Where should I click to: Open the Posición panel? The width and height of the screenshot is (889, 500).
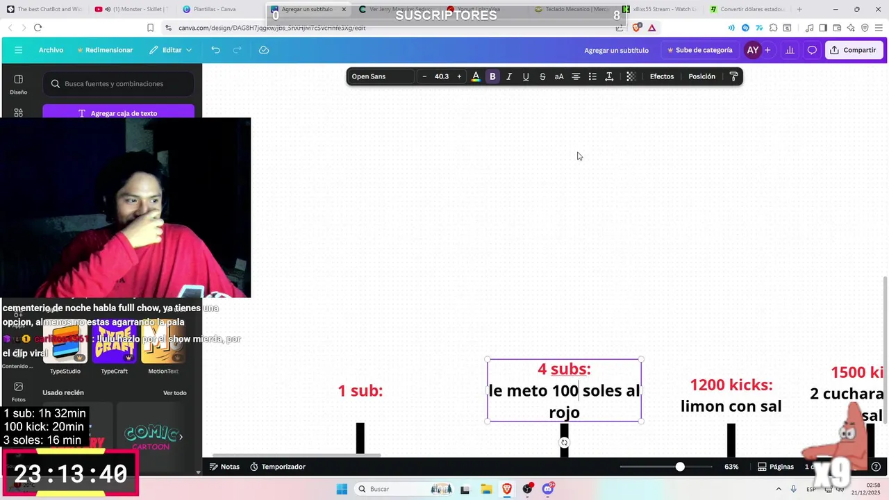tap(702, 76)
